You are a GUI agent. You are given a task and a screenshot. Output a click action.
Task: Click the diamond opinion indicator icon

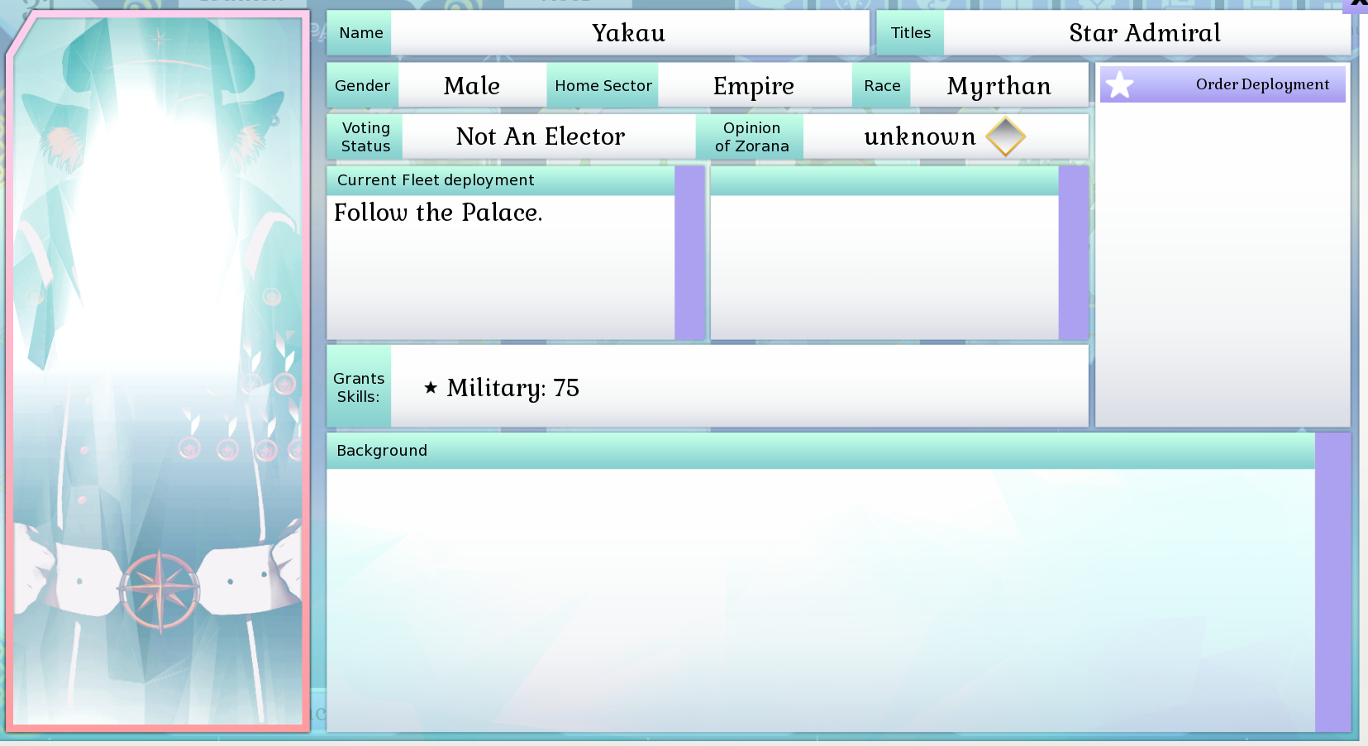[1005, 136]
